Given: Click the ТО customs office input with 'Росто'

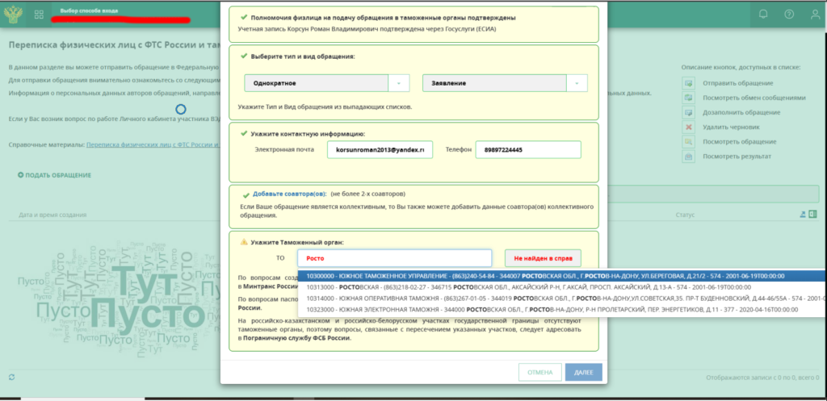Looking at the screenshot, I should (394, 258).
